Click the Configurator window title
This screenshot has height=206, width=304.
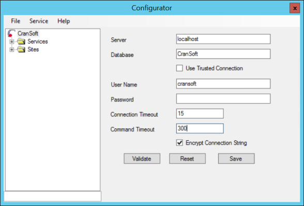[x=151, y=8]
